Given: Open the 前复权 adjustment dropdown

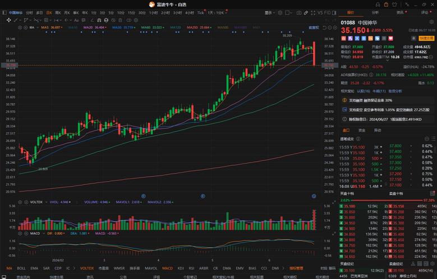Looking at the screenshot, I should (x=314, y=27).
